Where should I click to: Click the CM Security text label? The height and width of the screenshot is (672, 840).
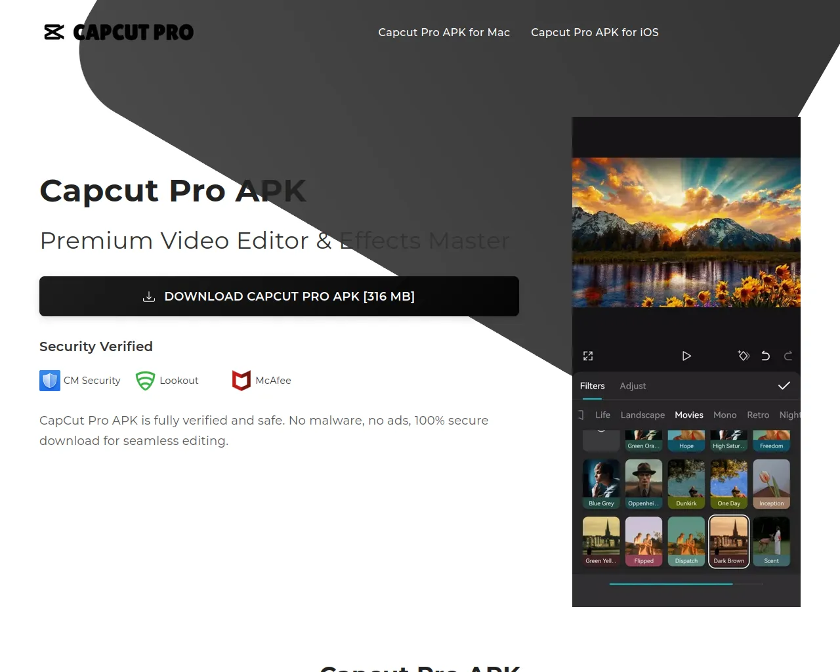click(x=92, y=381)
